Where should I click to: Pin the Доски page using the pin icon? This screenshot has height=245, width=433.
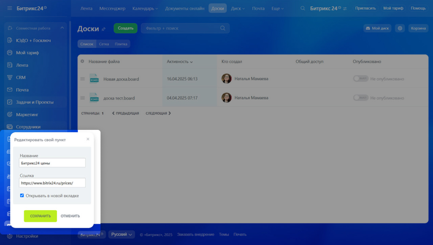(x=103, y=29)
